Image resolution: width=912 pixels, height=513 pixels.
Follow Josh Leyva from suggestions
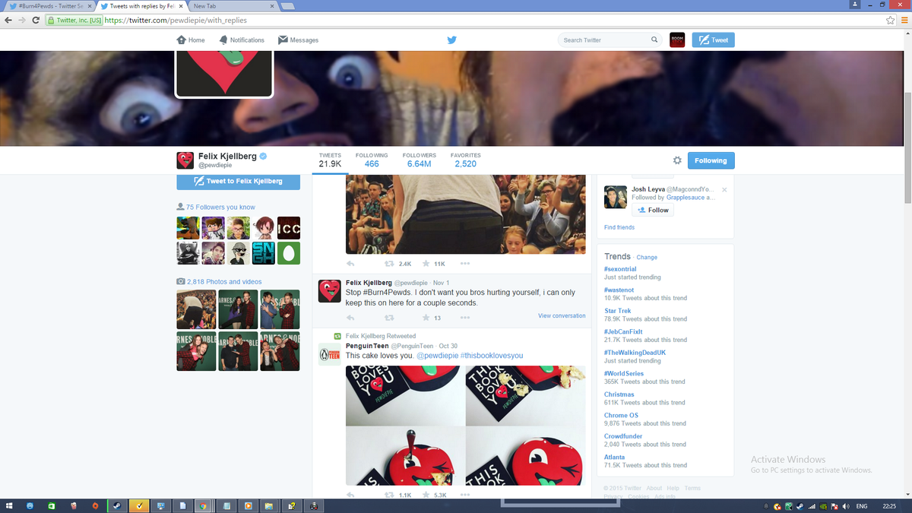tap(653, 210)
